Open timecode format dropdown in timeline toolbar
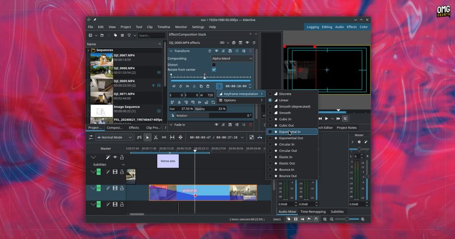This screenshot has height=239, width=455. (242, 137)
